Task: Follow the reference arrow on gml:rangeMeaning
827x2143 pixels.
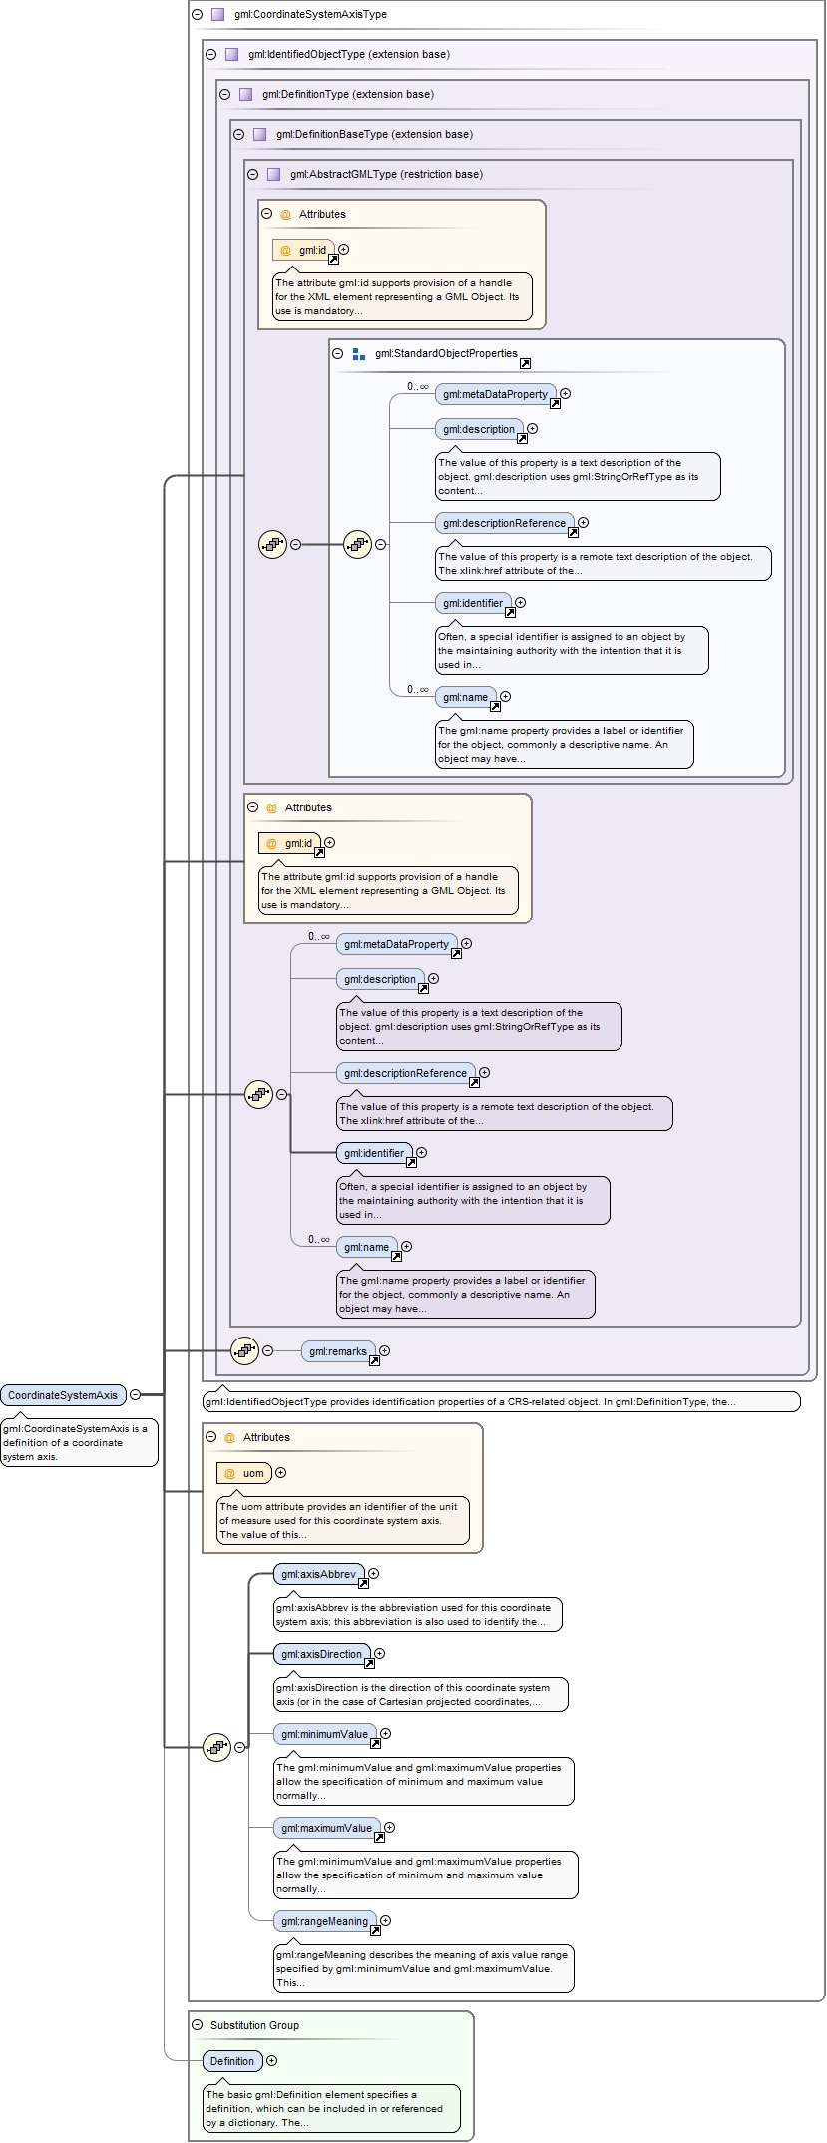Action: pyautogui.click(x=375, y=1930)
